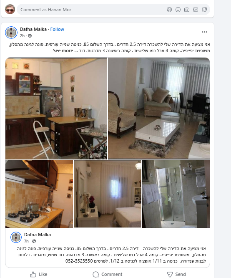The height and width of the screenshot is (278, 231).
Task: Click the public globe icon beside 2h
Action: pos(30,36)
